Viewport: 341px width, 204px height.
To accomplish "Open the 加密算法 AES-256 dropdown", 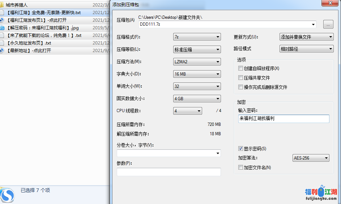I will point(311,158).
